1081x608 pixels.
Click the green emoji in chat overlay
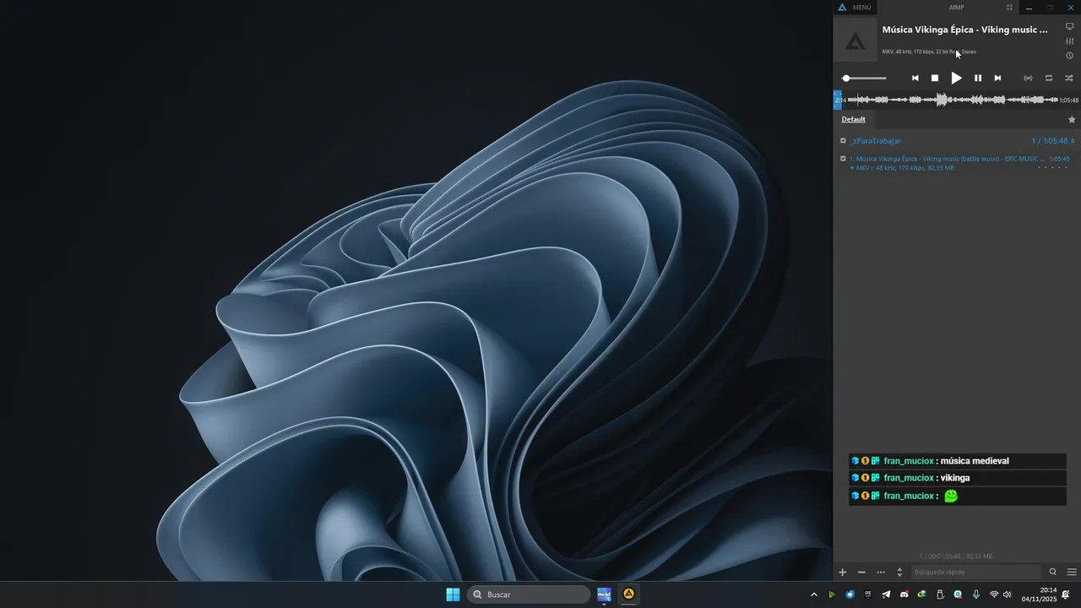pos(951,496)
